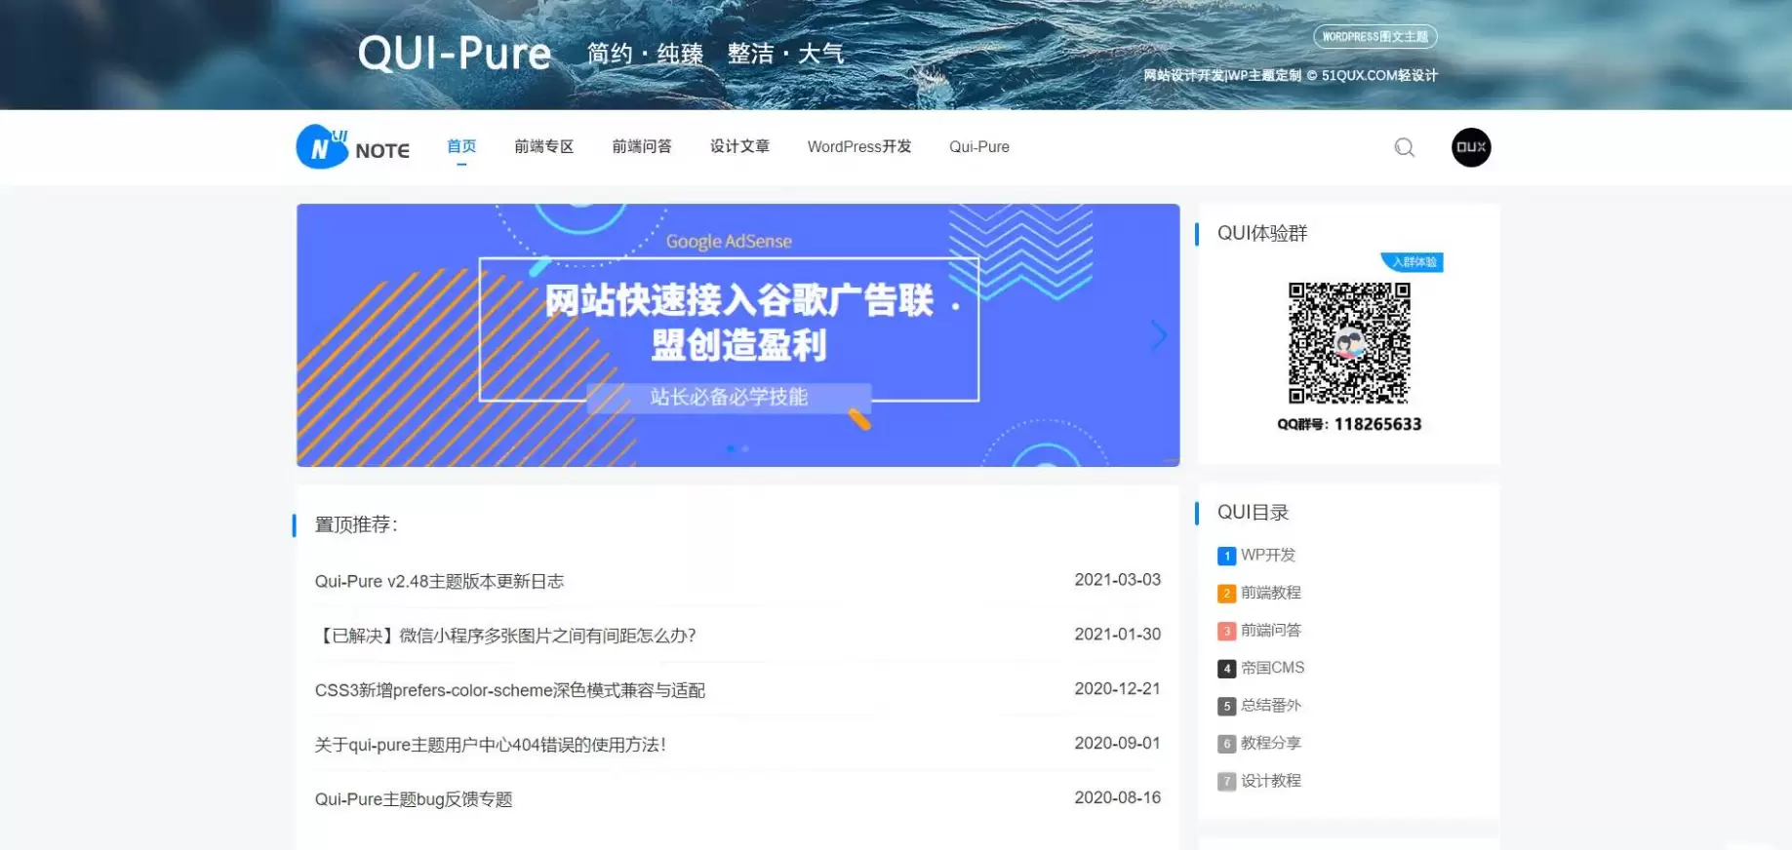Click the grey number 6 badge

1226,744
